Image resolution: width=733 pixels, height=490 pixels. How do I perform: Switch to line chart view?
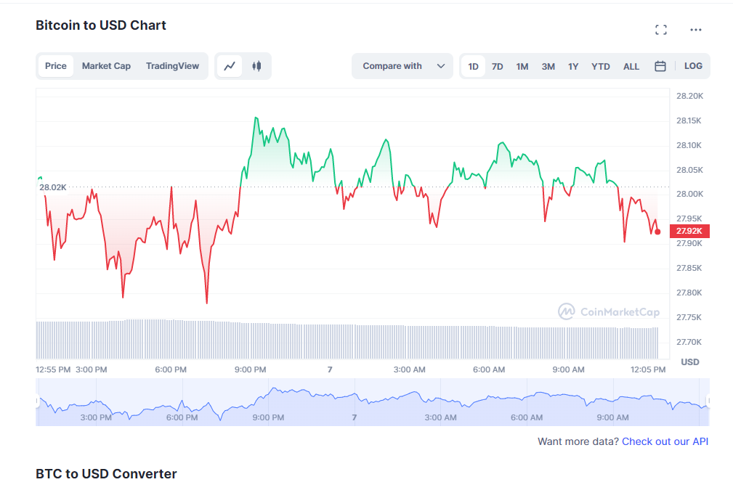tap(230, 66)
